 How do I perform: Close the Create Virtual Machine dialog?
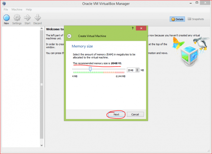pyautogui.click(x=141, y=28)
